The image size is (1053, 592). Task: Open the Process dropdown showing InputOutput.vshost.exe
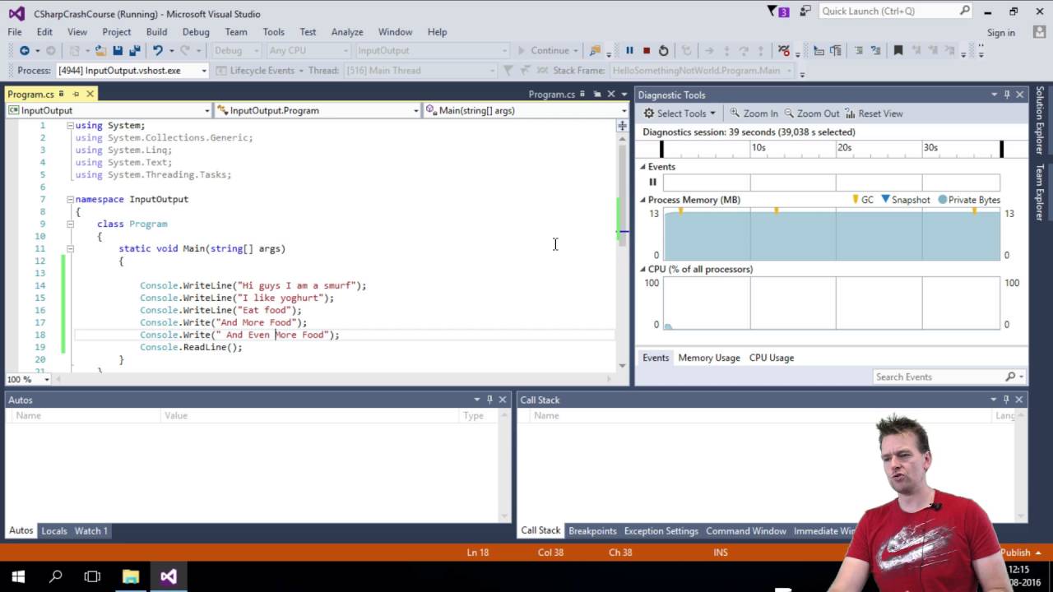pyautogui.click(x=132, y=71)
